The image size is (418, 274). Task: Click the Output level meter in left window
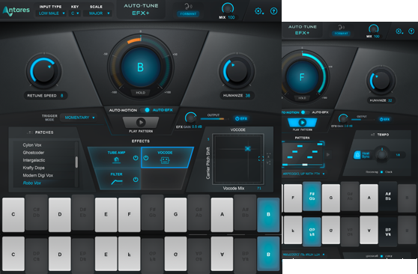point(216,119)
